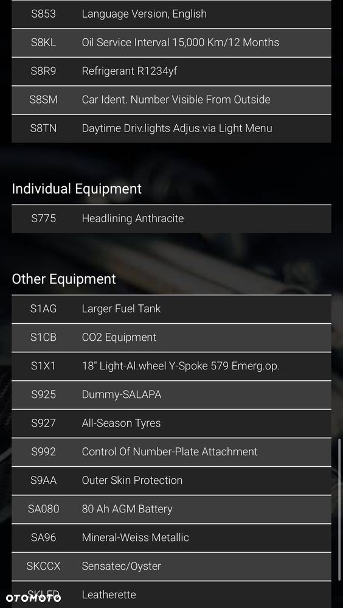
Task: Click the SKCCX Sensatec/Oyster row
Action: coord(171,567)
